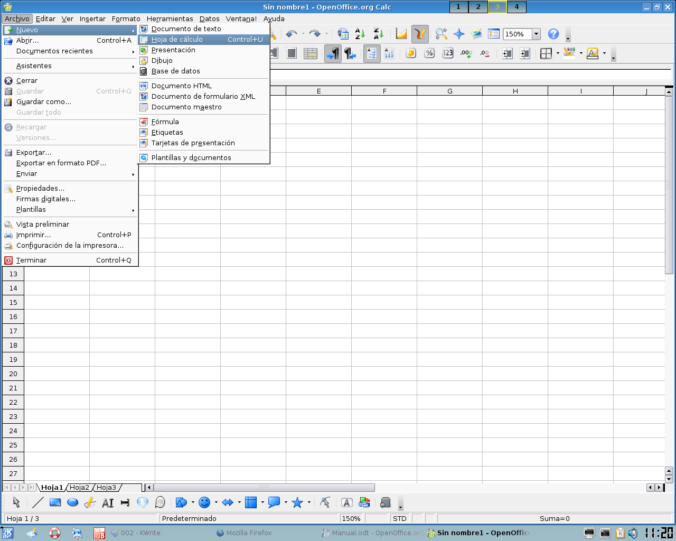676x541 pixels.
Task: Toggle STD selection mode in status bar
Action: 400,518
